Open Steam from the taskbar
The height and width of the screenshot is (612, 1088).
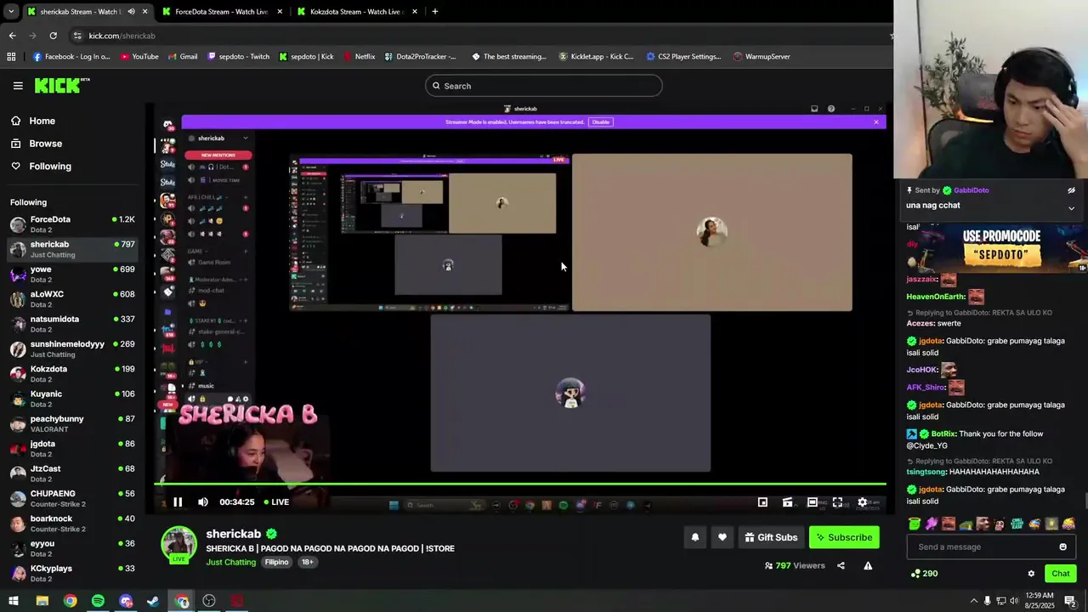(153, 601)
